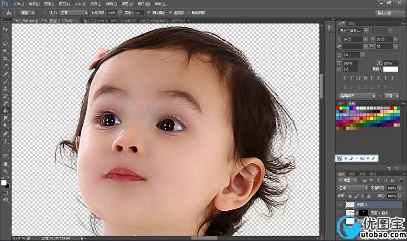The width and height of the screenshot is (407, 241).
Task: Change screen mode icon in toolbox
Action: [5, 200]
